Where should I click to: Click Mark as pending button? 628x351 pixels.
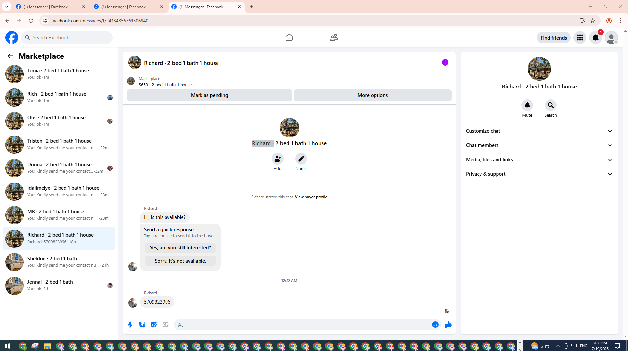tap(209, 95)
